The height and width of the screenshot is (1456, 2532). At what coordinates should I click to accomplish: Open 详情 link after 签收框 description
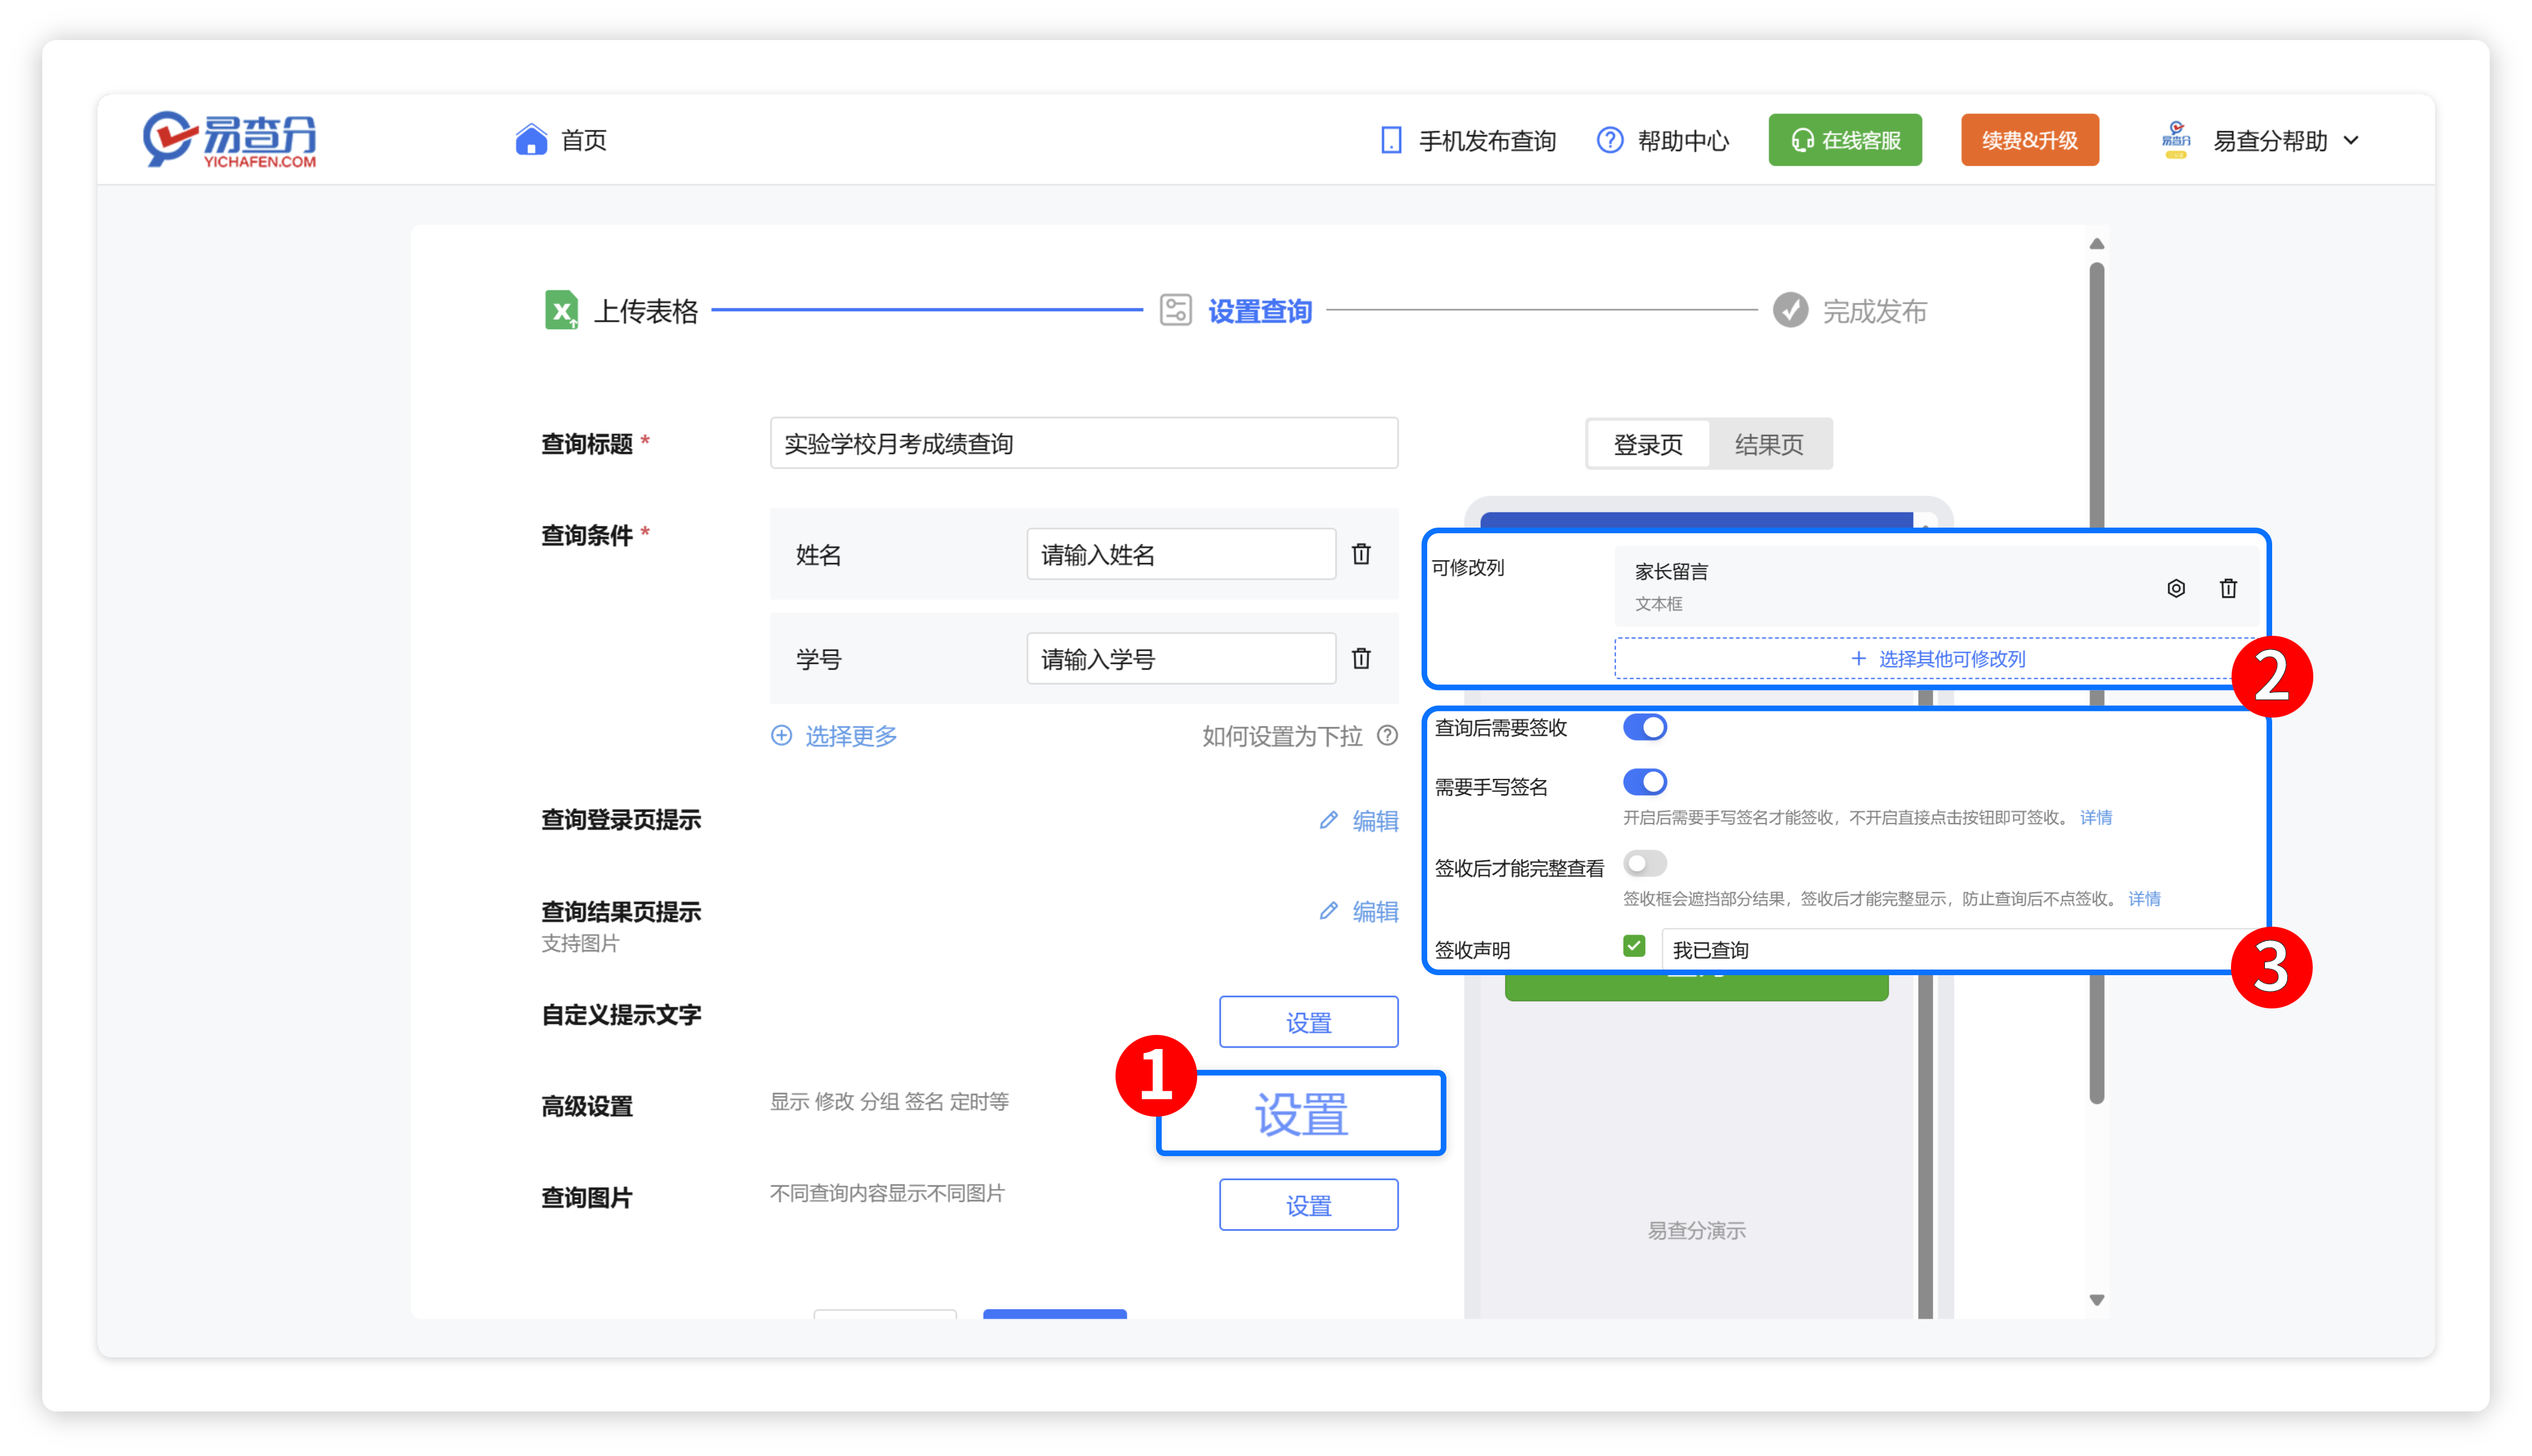coord(2144,899)
